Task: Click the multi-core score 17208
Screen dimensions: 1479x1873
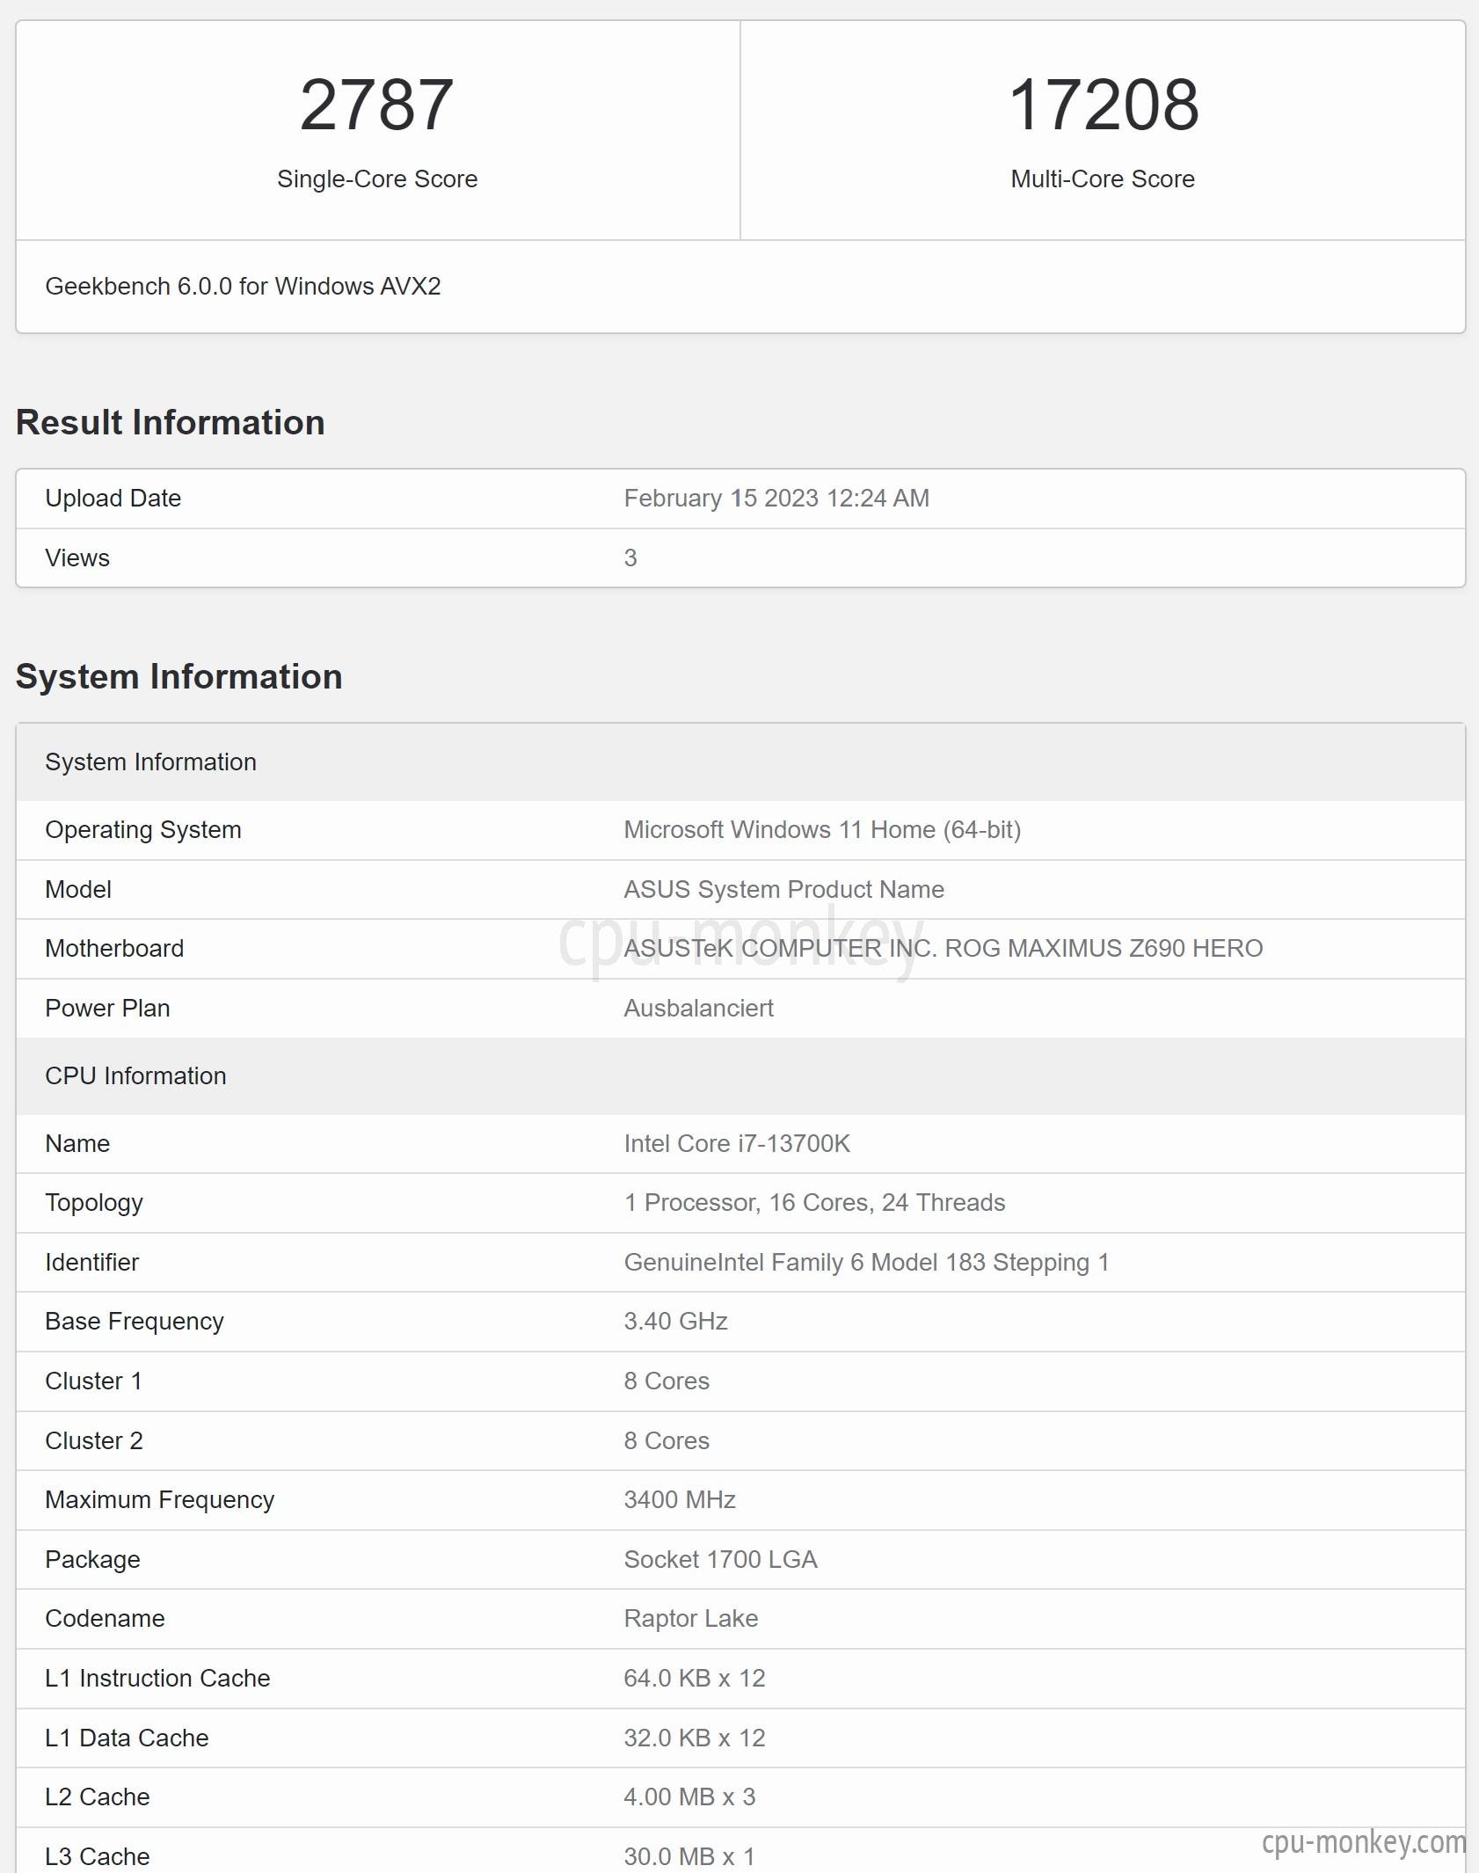Action: coord(1104,105)
